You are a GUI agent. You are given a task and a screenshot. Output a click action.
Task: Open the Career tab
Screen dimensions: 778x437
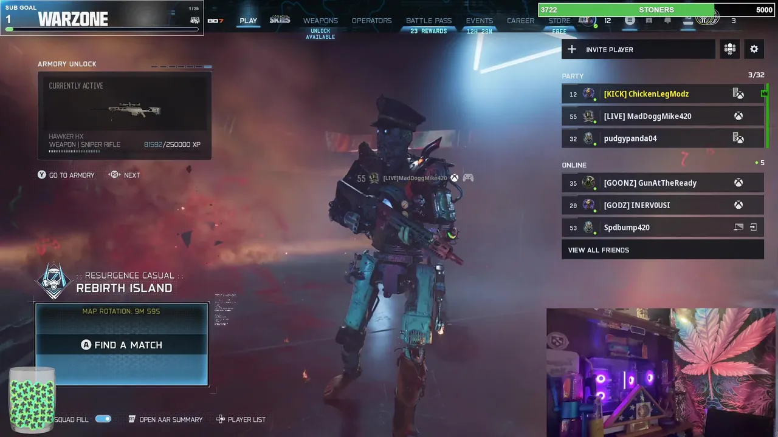[x=520, y=21]
